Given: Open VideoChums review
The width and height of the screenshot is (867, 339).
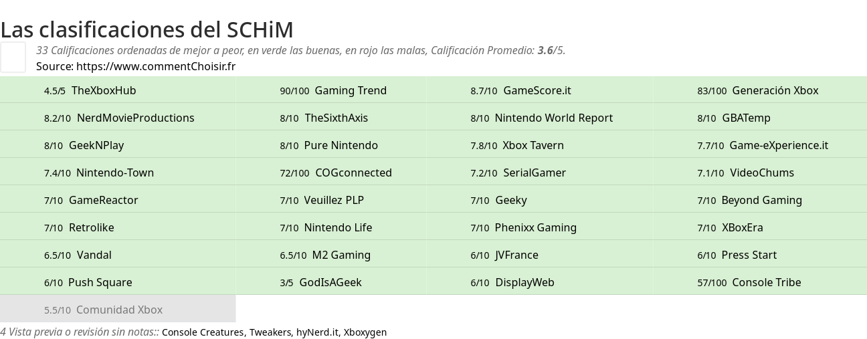Looking at the screenshot, I should (761, 173).
